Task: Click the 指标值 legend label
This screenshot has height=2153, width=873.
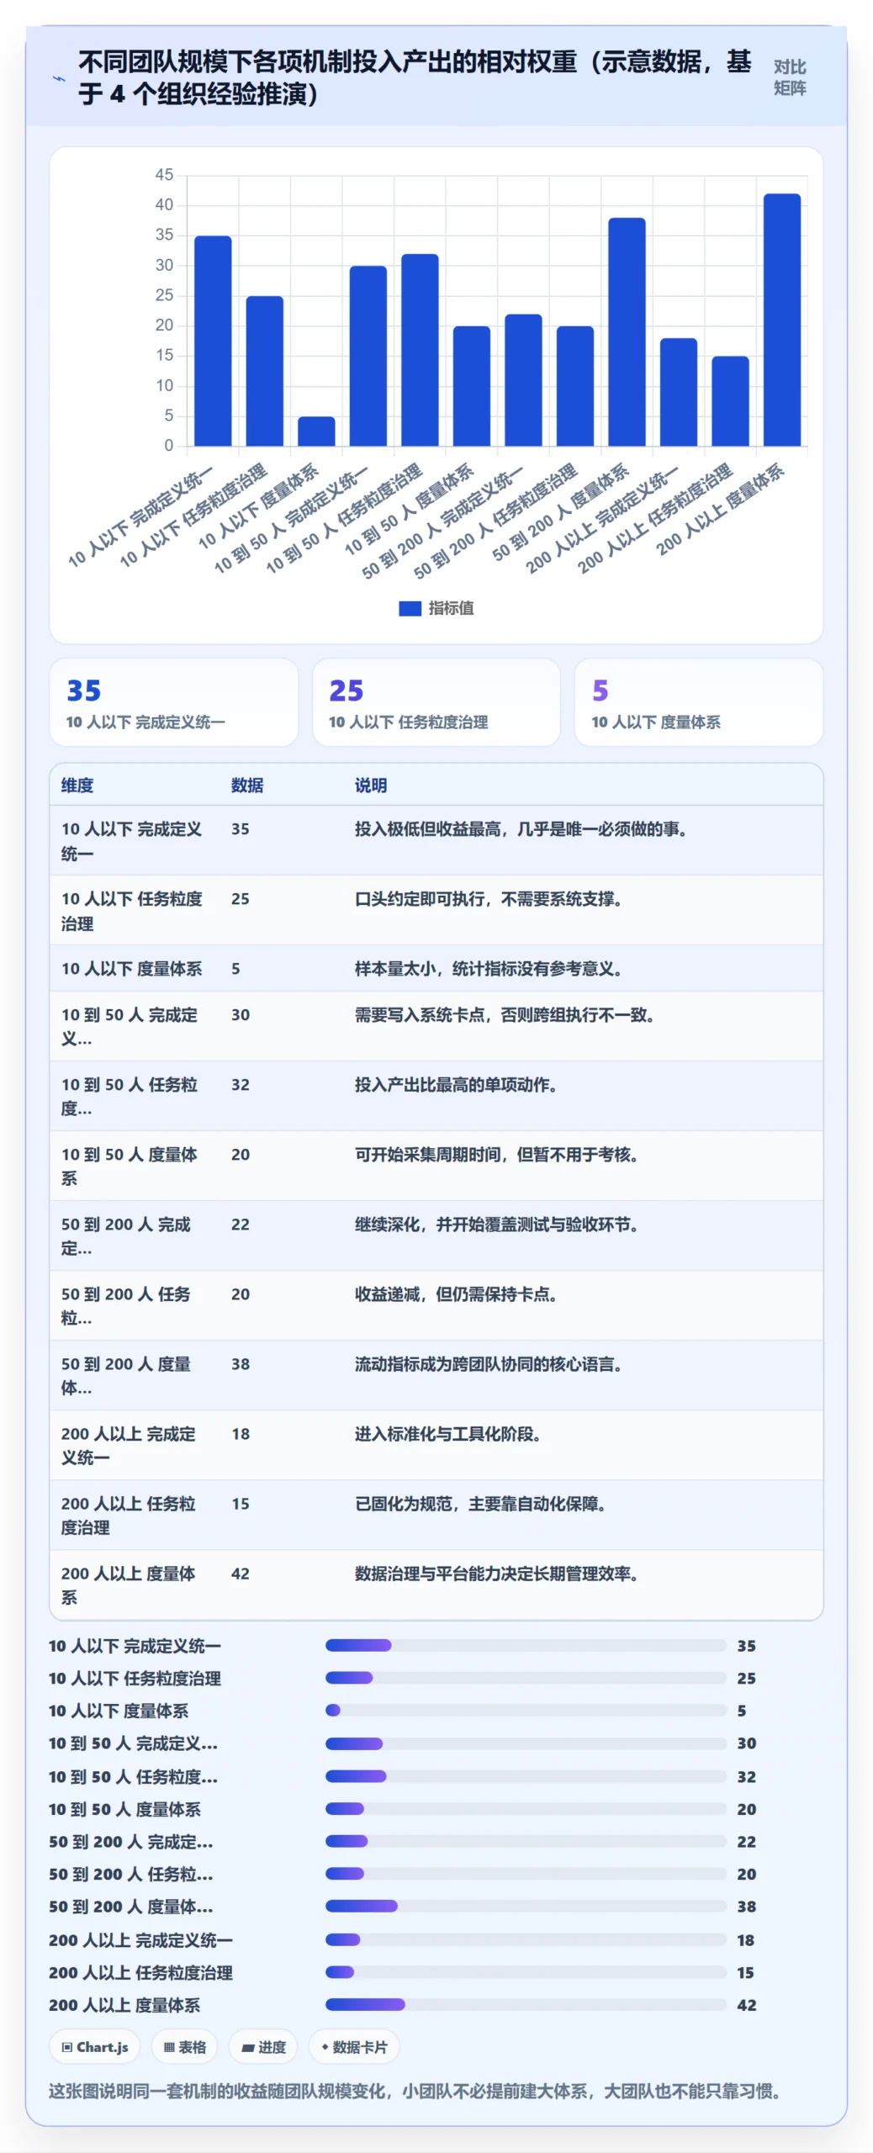Action: click(x=451, y=608)
